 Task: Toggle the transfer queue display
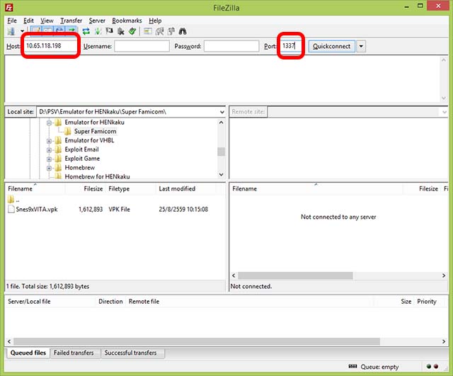point(71,31)
